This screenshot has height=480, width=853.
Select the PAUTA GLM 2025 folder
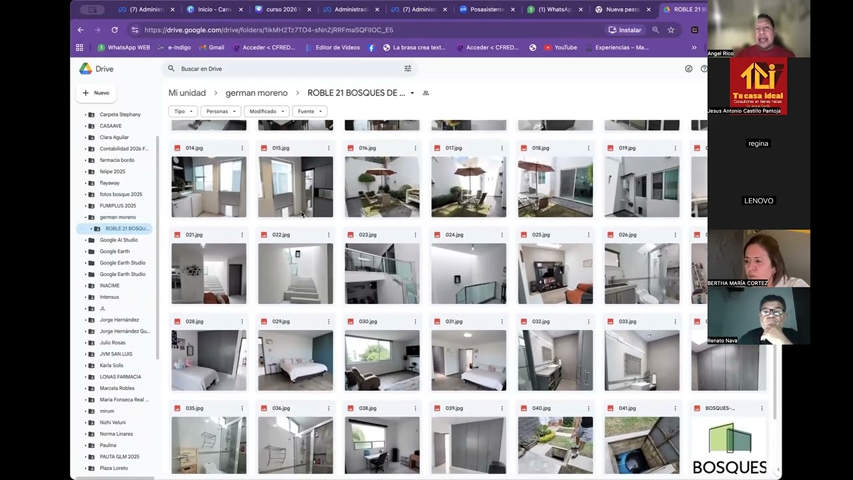click(119, 457)
